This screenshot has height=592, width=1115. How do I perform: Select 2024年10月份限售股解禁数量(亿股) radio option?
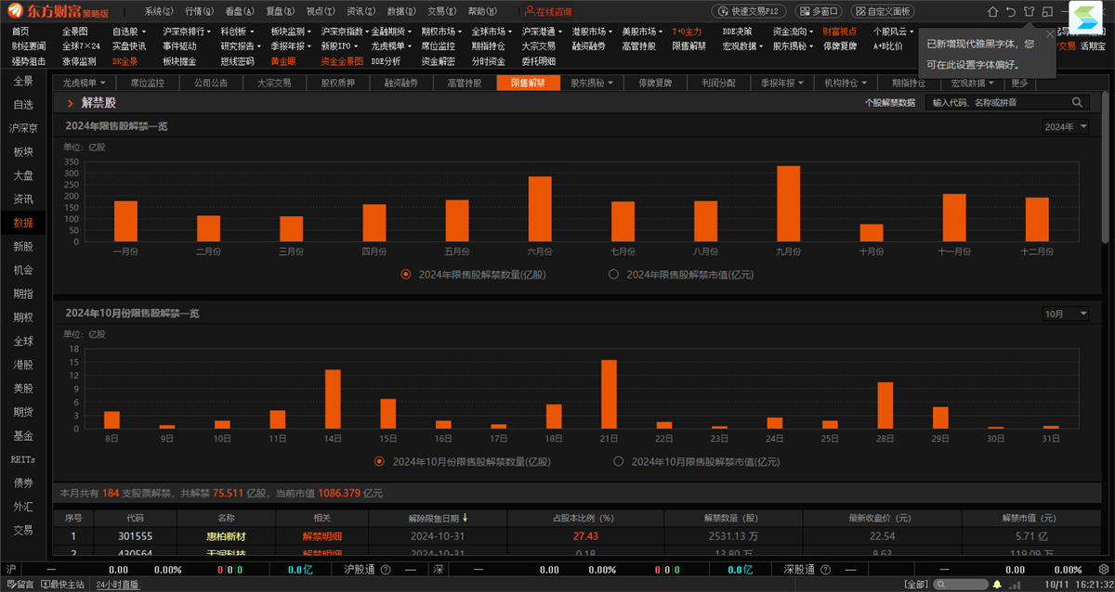[x=379, y=461]
